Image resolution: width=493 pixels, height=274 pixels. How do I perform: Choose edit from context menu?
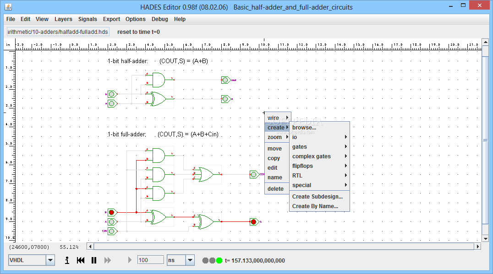click(x=277, y=168)
